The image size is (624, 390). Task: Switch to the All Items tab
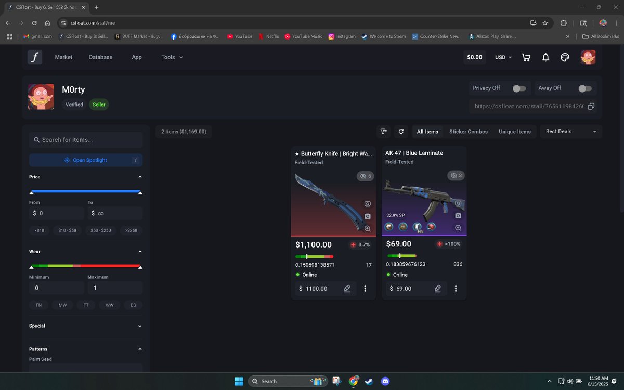pos(427,132)
